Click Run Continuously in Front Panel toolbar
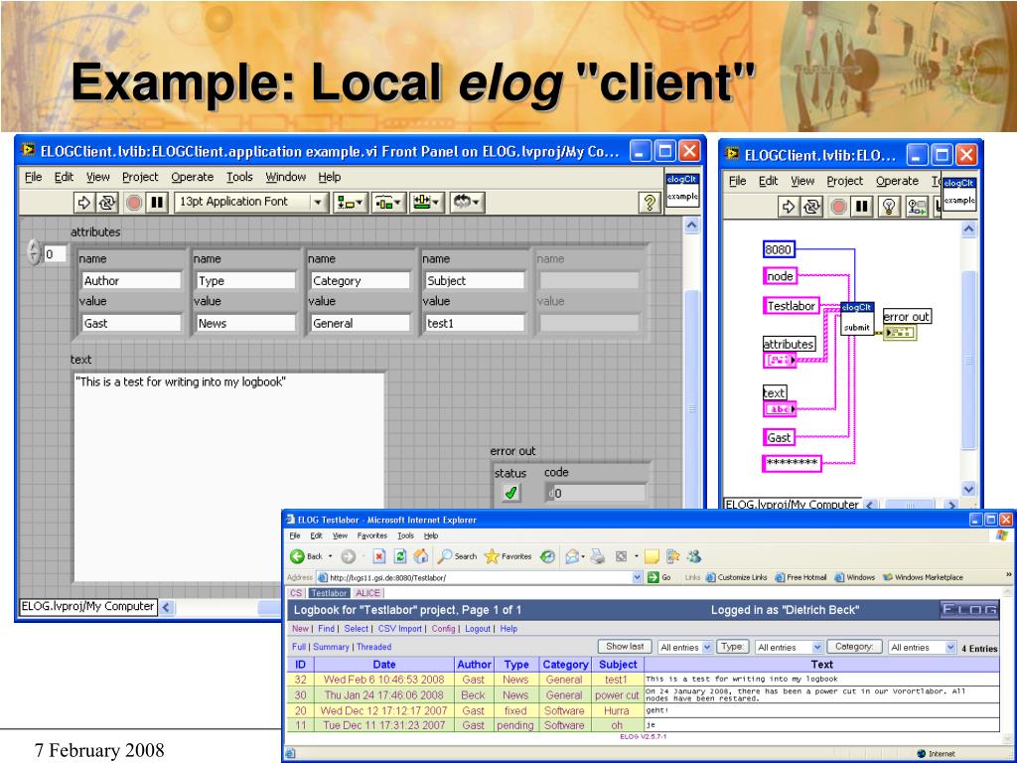Image resolution: width=1017 pixels, height=763 pixels. 107,202
